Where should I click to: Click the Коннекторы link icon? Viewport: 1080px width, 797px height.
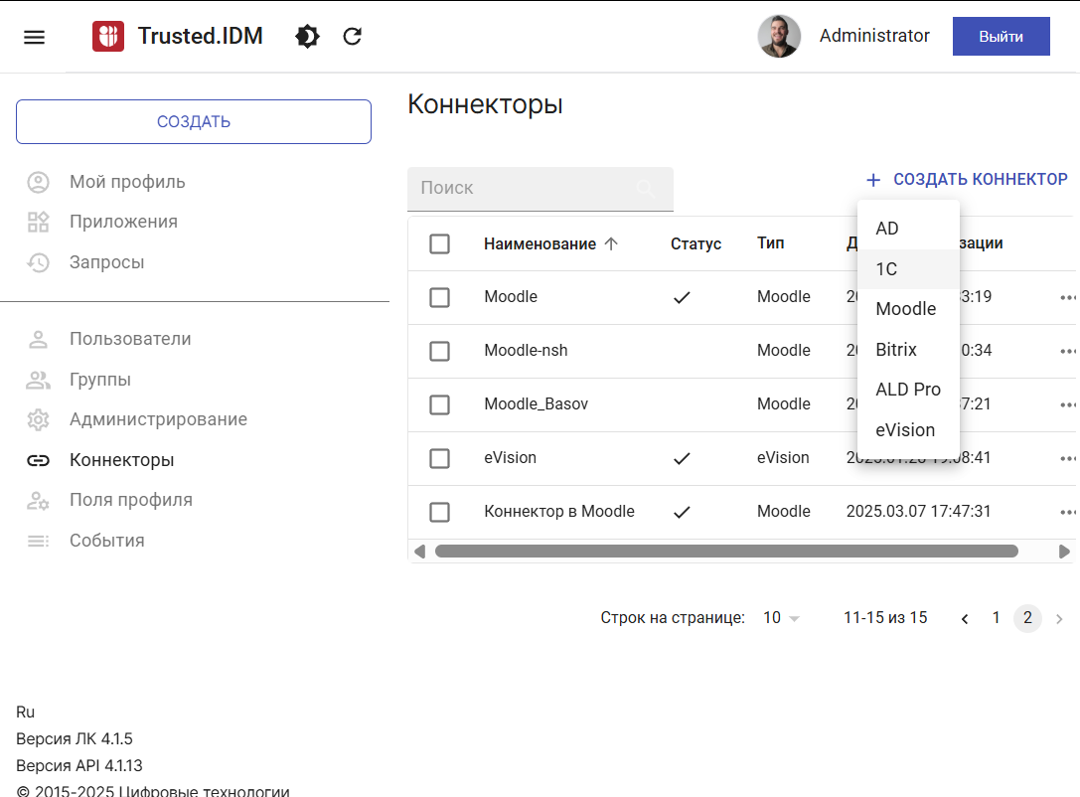pyautogui.click(x=38, y=460)
